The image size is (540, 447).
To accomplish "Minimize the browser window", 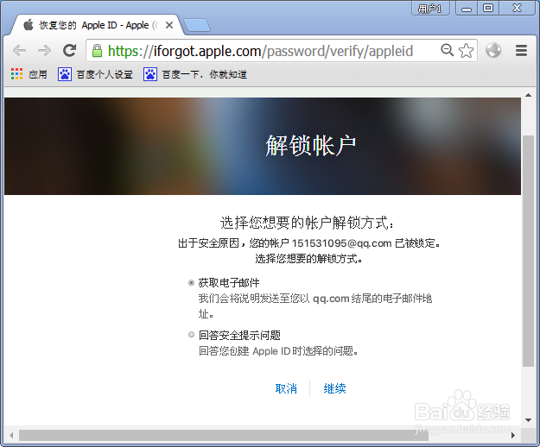I will coord(467,9).
